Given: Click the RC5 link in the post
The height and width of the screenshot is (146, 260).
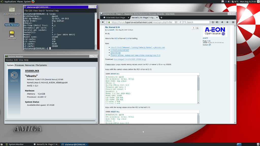Looking at the screenshot, I should pos(116,39).
